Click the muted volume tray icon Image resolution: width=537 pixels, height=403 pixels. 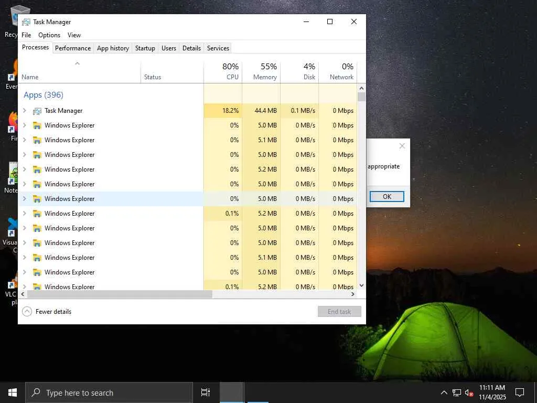tap(469, 393)
